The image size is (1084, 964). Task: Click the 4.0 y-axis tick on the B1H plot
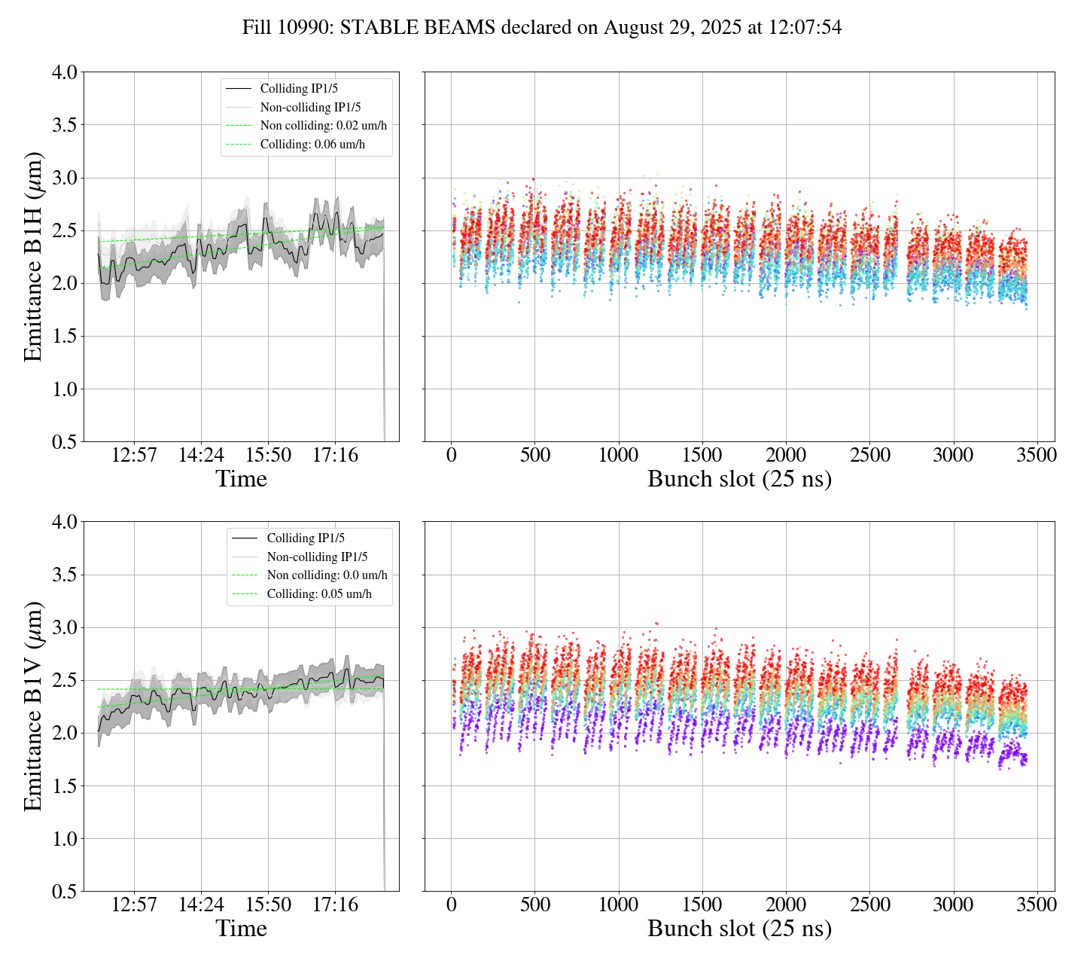[64, 72]
